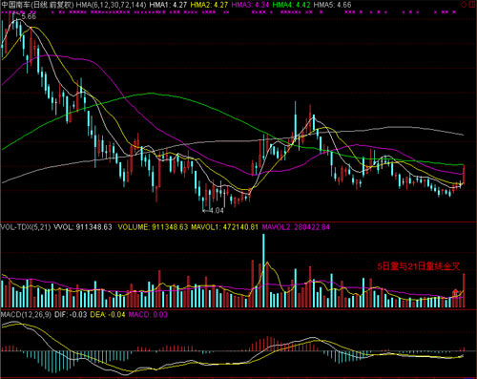Click the yellow HMA2: 4.27 value
This screenshot has height=379, width=477.
(209, 5)
